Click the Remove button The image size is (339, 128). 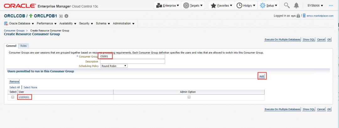pos(14,82)
